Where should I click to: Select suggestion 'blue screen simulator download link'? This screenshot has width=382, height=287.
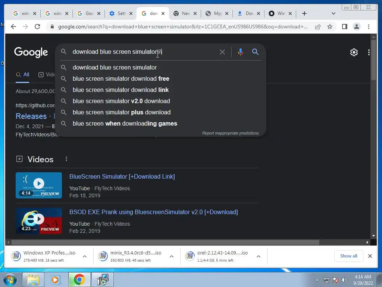pyautogui.click(x=161, y=90)
